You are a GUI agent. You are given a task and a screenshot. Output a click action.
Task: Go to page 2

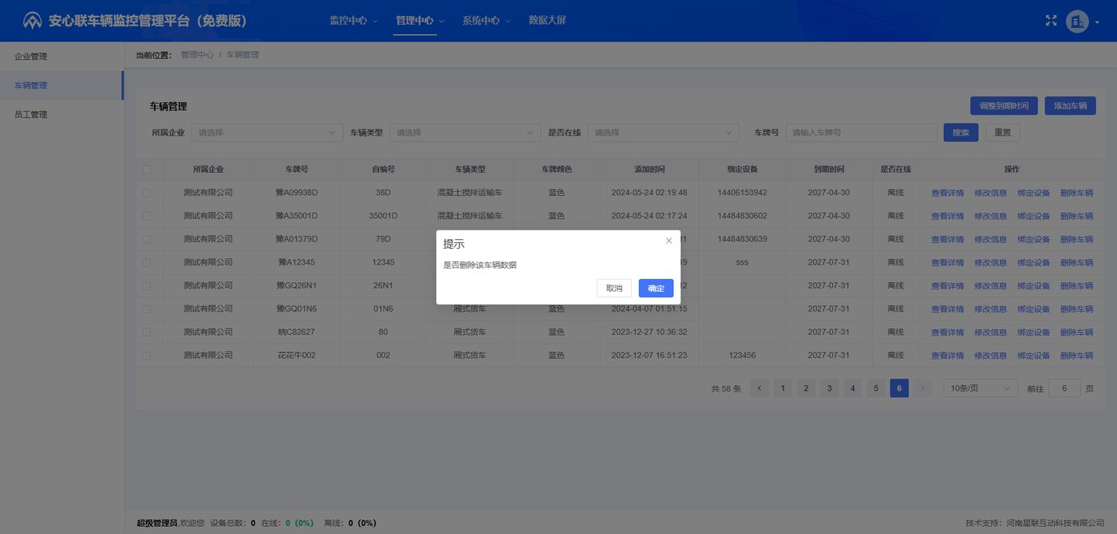click(x=806, y=388)
